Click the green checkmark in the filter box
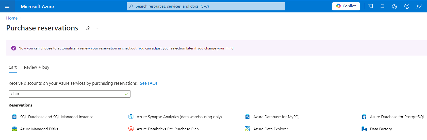This screenshot has width=427, height=140. 126,94
